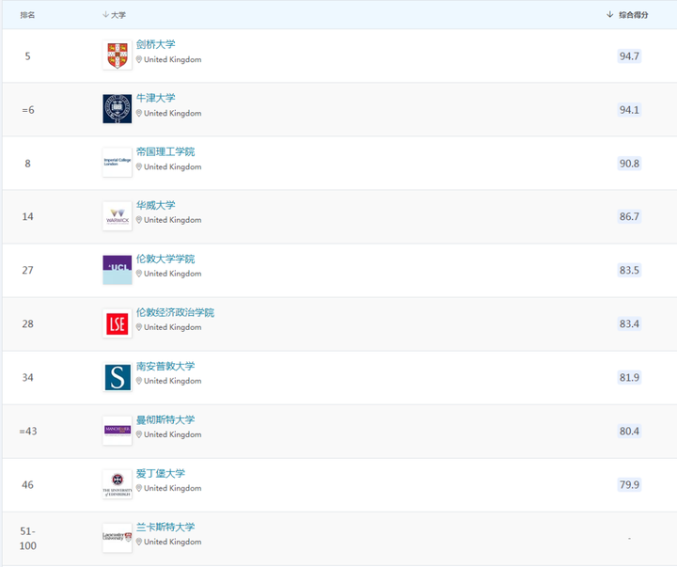Click location pin under 伦敦大学学院
Viewport: 677px width, 567px height.
(139, 274)
